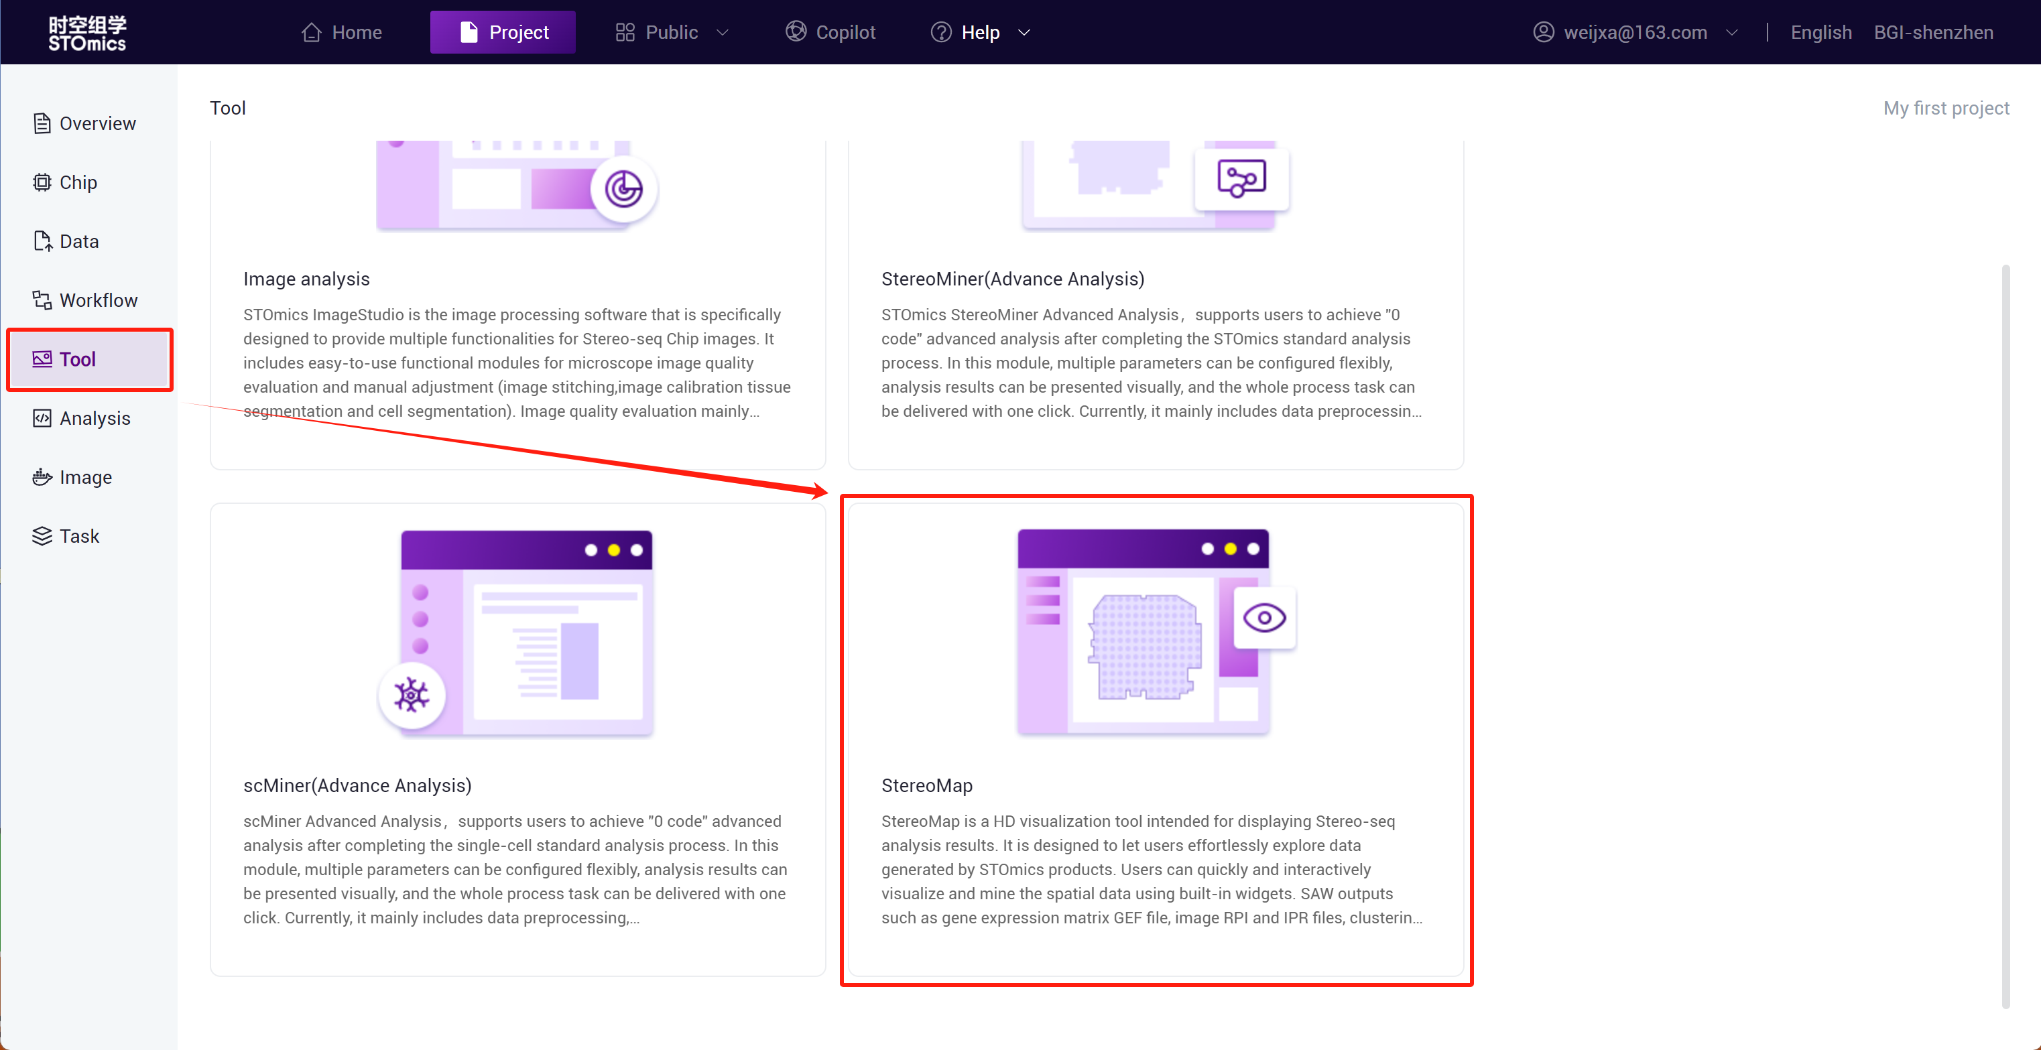Open the Image analysis title
Screen dimensions: 2041x1050
pyautogui.click(x=306, y=279)
